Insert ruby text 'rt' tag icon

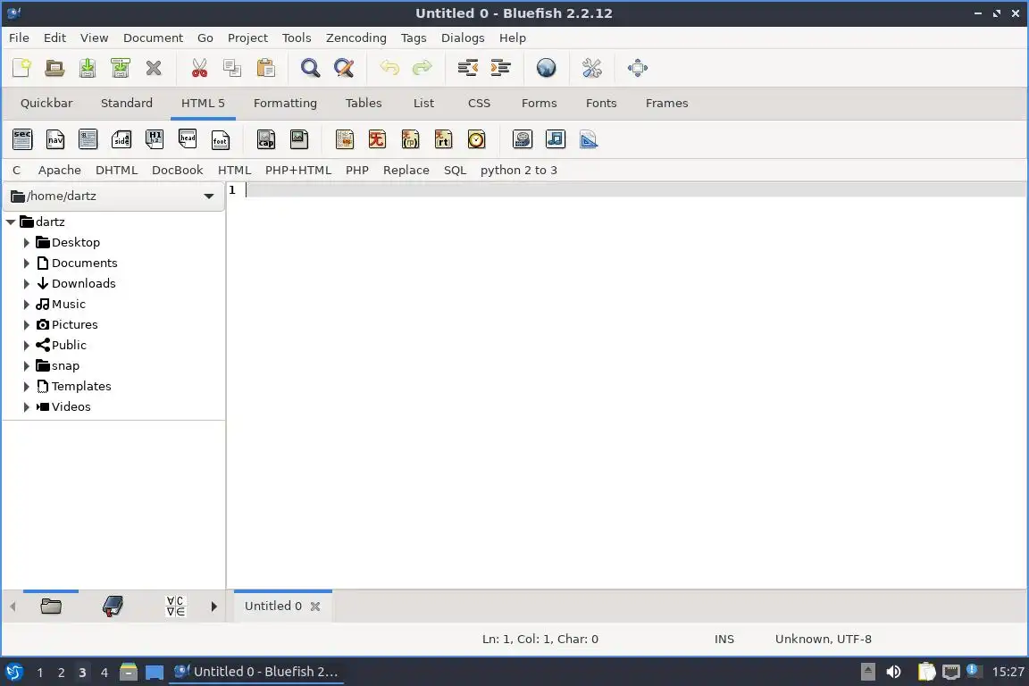click(x=444, y=139)
